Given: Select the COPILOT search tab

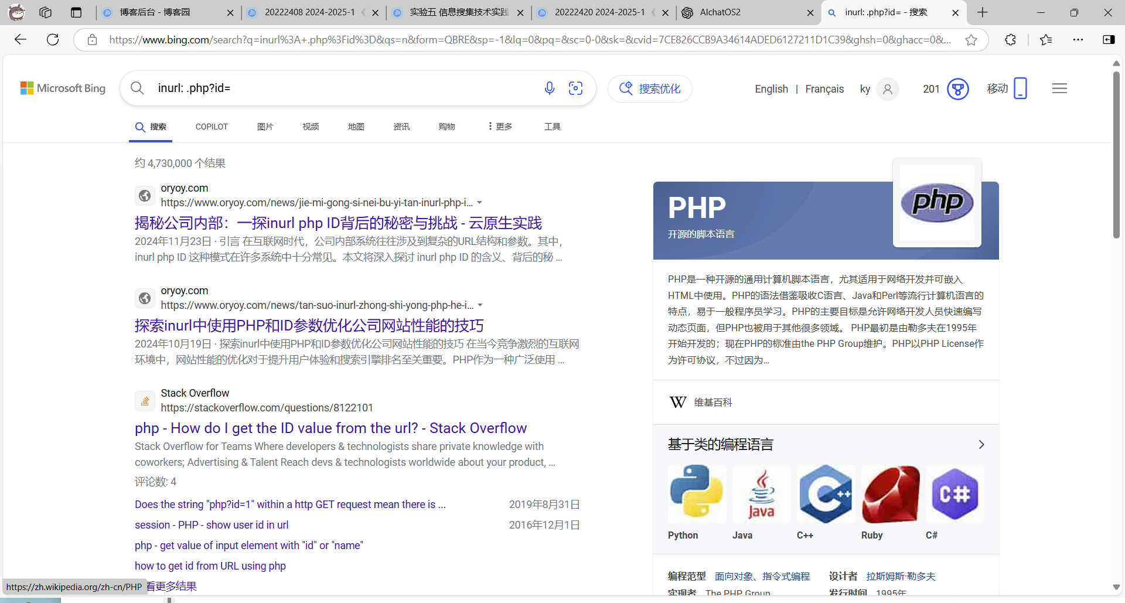Looking at the screenshot, I should pos(212,127).
